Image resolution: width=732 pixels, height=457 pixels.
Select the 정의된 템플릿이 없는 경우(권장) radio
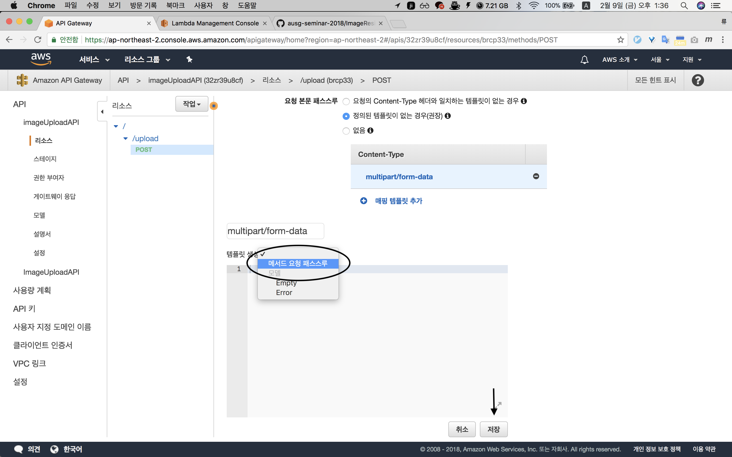(x=346, y=116)
